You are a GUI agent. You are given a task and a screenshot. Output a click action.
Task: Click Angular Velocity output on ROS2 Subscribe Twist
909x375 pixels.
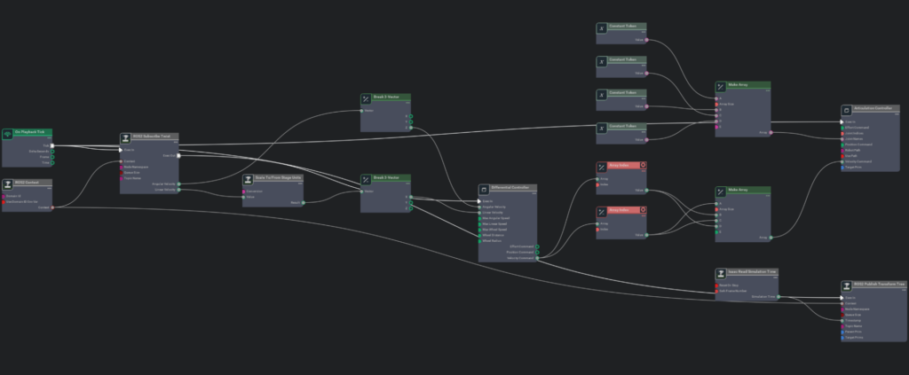178,184
